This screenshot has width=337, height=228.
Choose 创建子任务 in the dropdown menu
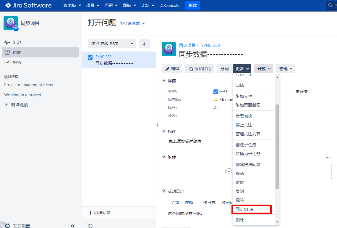click(246, 145)
